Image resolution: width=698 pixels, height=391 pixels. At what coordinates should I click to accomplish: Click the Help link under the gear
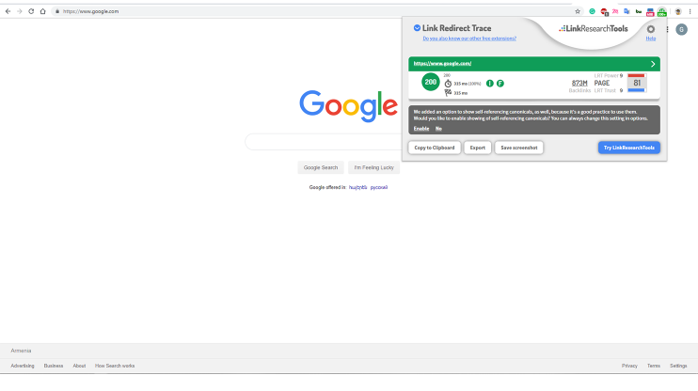click(x=651, y=39)
